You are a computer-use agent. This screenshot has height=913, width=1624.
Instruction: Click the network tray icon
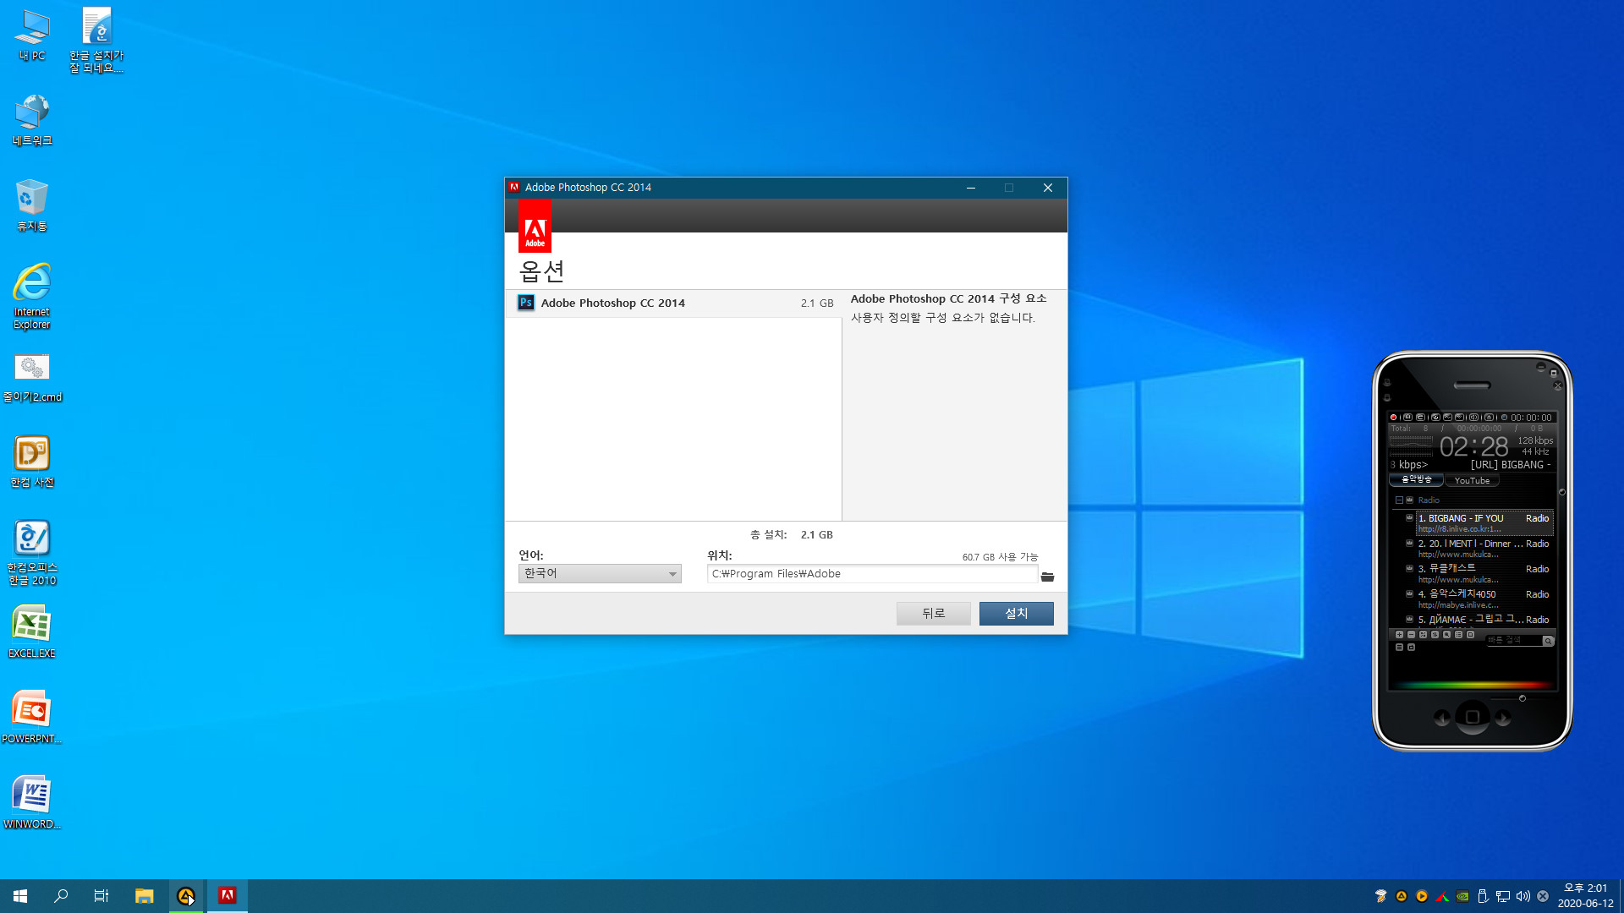[x=1503, y=896]
